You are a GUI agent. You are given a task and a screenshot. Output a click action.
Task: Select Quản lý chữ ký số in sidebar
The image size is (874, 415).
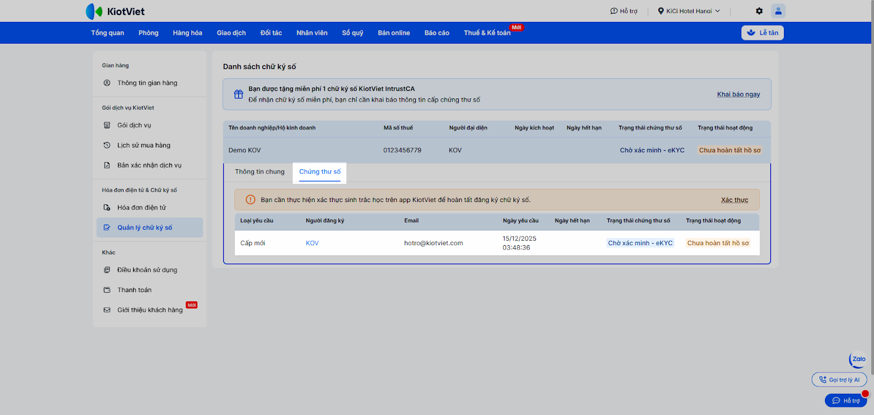150,228
